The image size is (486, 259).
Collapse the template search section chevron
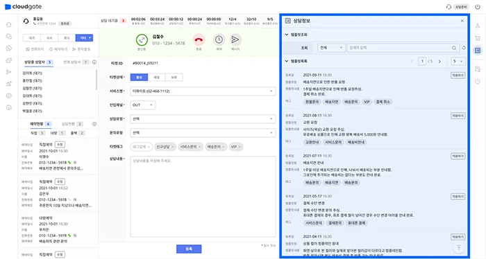click(287, 35)
